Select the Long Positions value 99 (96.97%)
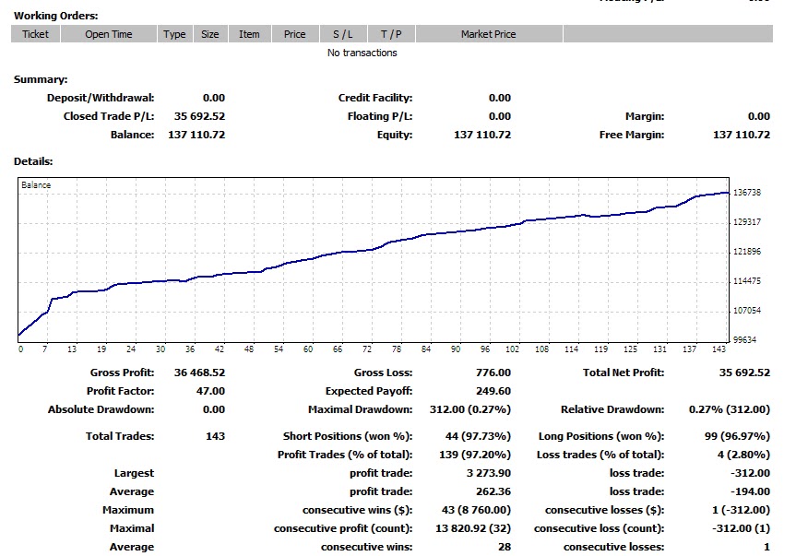The height and width of the screenshot is (556, 796). (x=737, y=436)
